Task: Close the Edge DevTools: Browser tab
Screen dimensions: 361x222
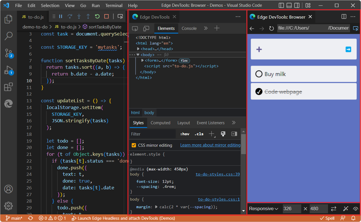Action: coord(310,17)
